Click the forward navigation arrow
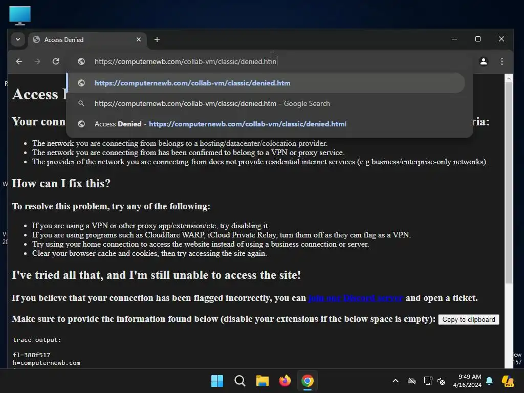The width and height of the screenshot is (524, 393). tap(37, 61)
